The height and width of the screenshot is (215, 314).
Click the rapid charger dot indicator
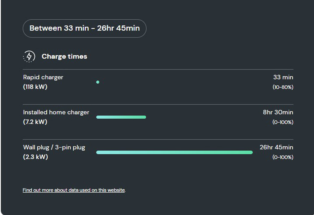click(x=98, y=82)
